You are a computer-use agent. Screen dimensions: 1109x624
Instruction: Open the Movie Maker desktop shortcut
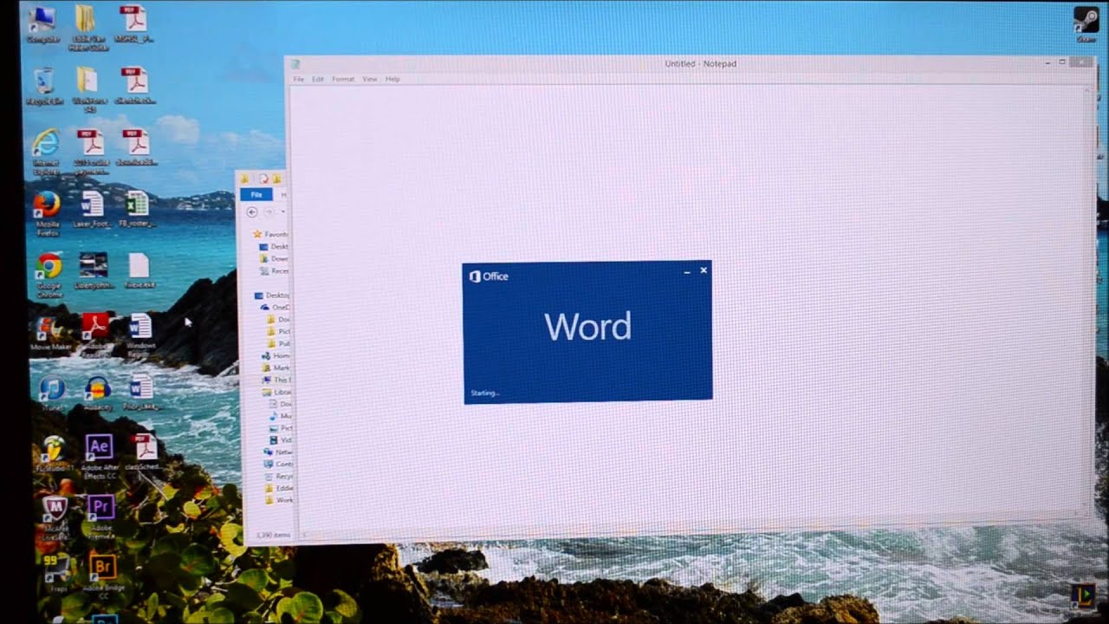click(51, 332)
